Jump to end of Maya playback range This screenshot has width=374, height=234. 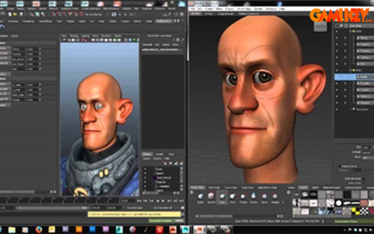click(181, 201)
